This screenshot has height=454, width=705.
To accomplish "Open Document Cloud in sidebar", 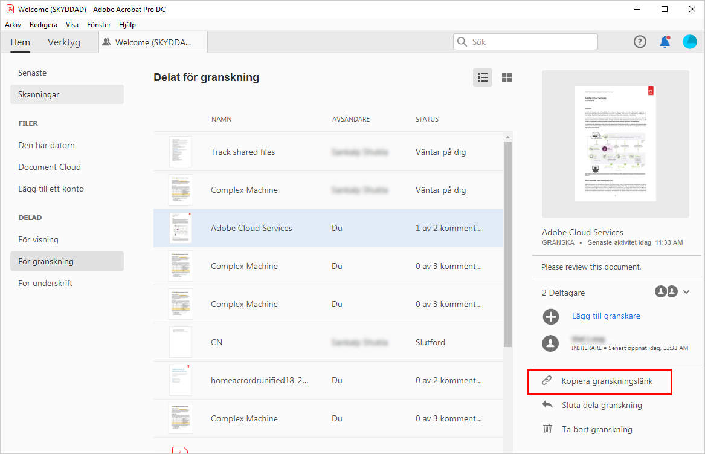I will pyautogui.click(x=50, y=167).
